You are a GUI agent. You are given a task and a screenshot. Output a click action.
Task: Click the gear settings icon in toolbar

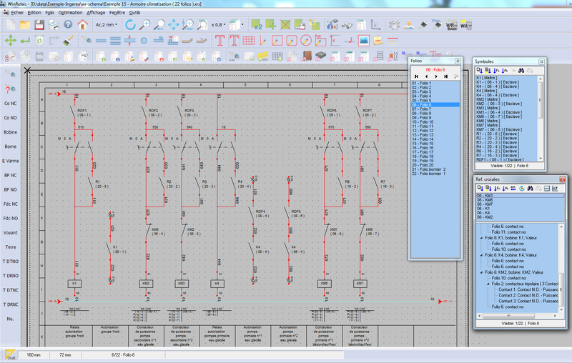pyautogui.click(x=393, y=24)
